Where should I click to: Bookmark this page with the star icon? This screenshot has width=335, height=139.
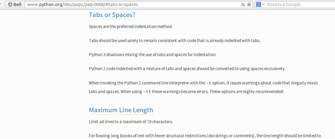249,4
